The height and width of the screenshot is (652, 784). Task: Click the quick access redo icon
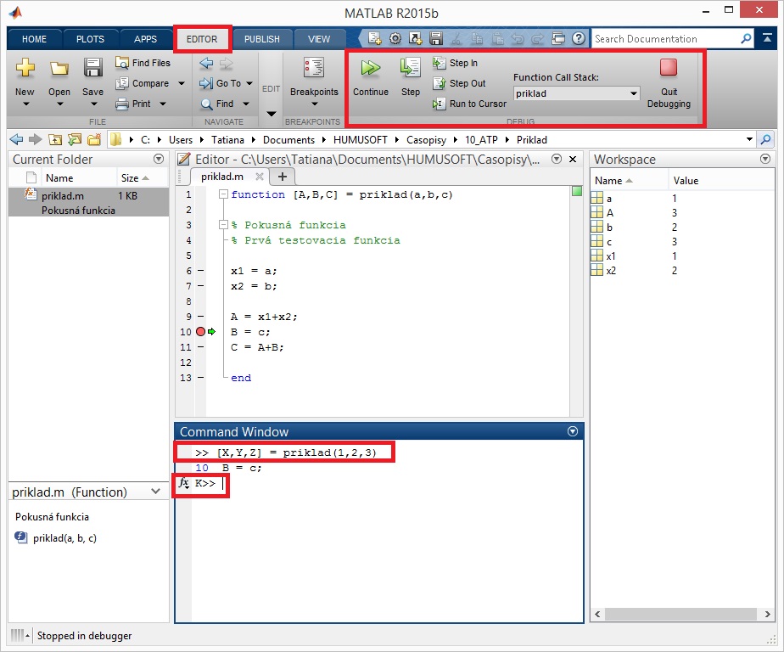coord(538,38)
